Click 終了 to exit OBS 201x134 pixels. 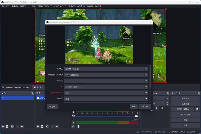tap(185, 125)
